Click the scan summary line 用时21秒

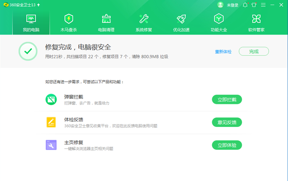click(107, 57)
